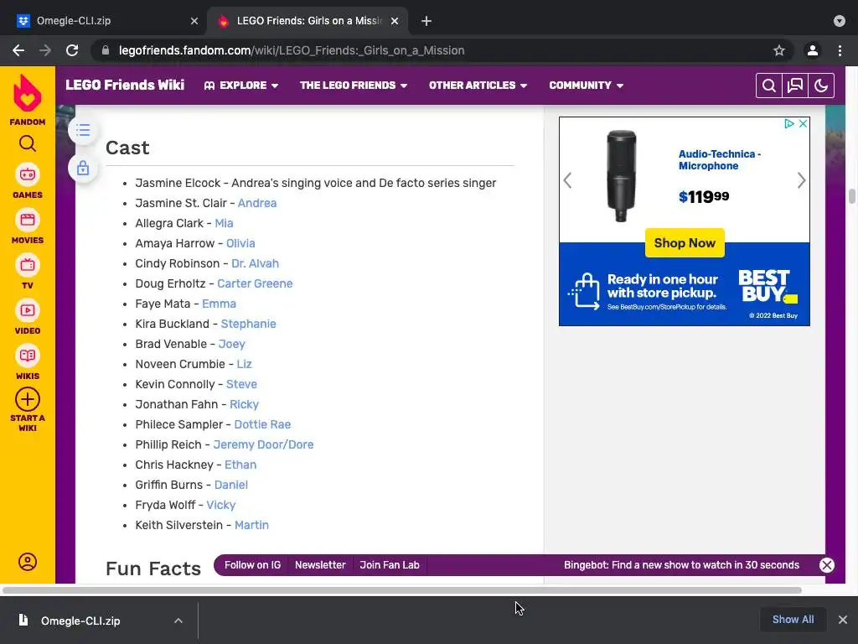Open table of contents list icon
This screenshot has width=858, height=644.
[83, 130]
